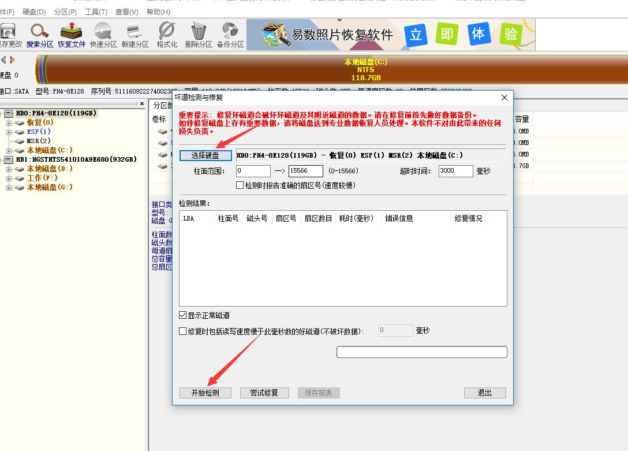Open the Tools (工具) menu
628x451 pixels.
click(x=95, y=12)
